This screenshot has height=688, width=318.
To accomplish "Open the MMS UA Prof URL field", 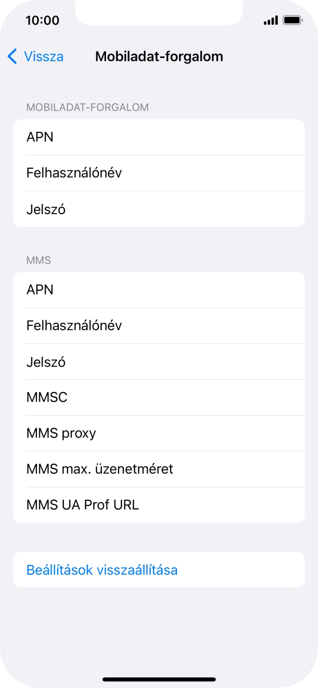I will [x=158, y=505].
